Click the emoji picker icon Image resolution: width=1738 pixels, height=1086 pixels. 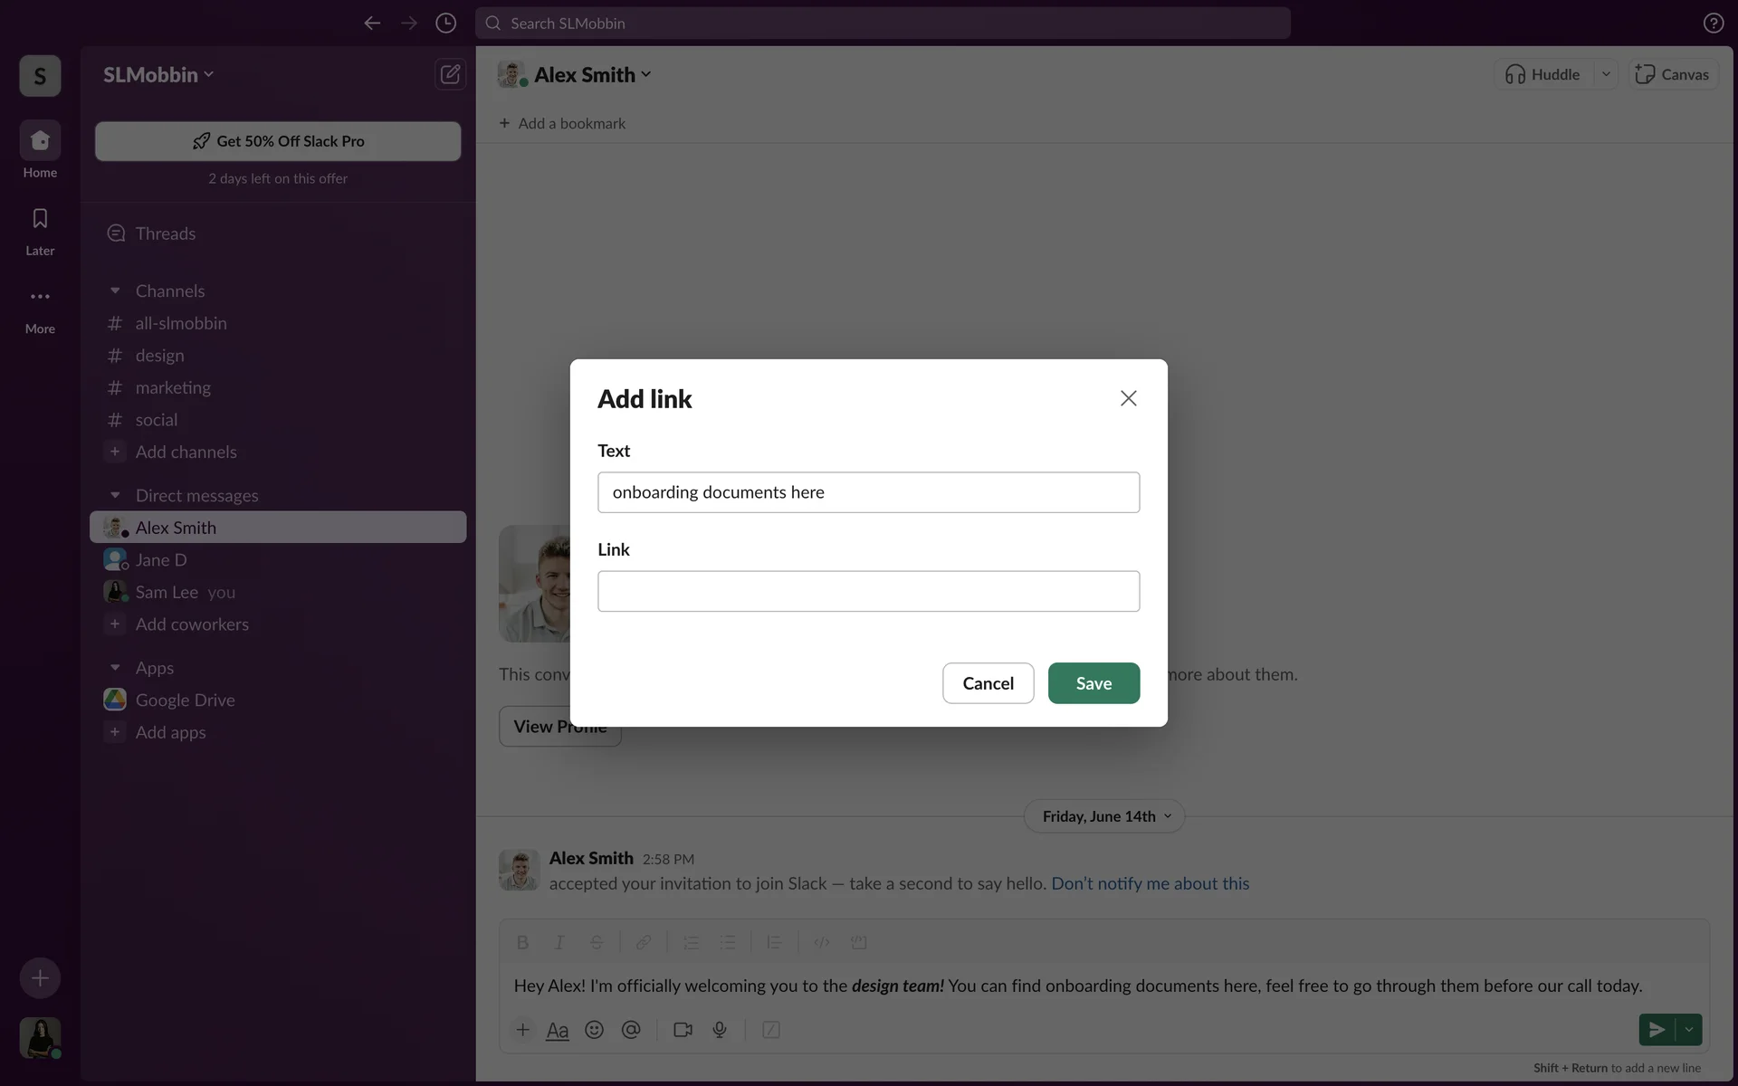click(x=594, y=1030)
